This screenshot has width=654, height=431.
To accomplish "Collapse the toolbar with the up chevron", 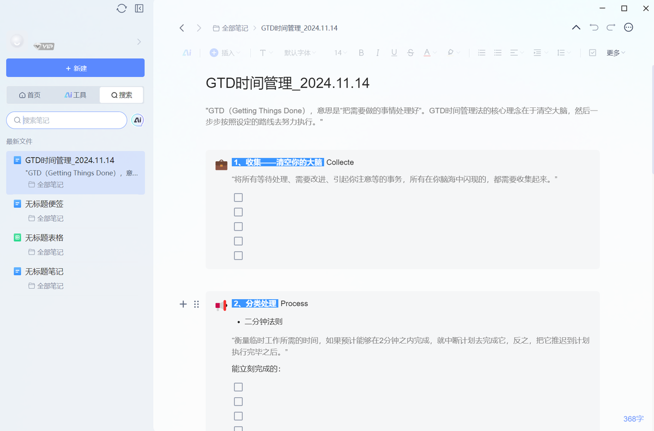I will coord(576,27).
